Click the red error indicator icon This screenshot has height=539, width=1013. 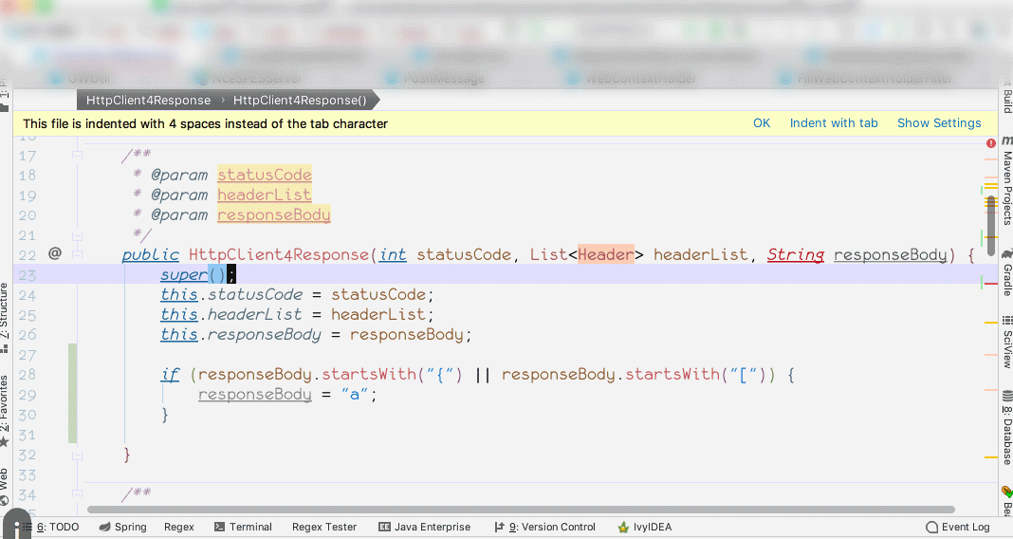point(991,143)
